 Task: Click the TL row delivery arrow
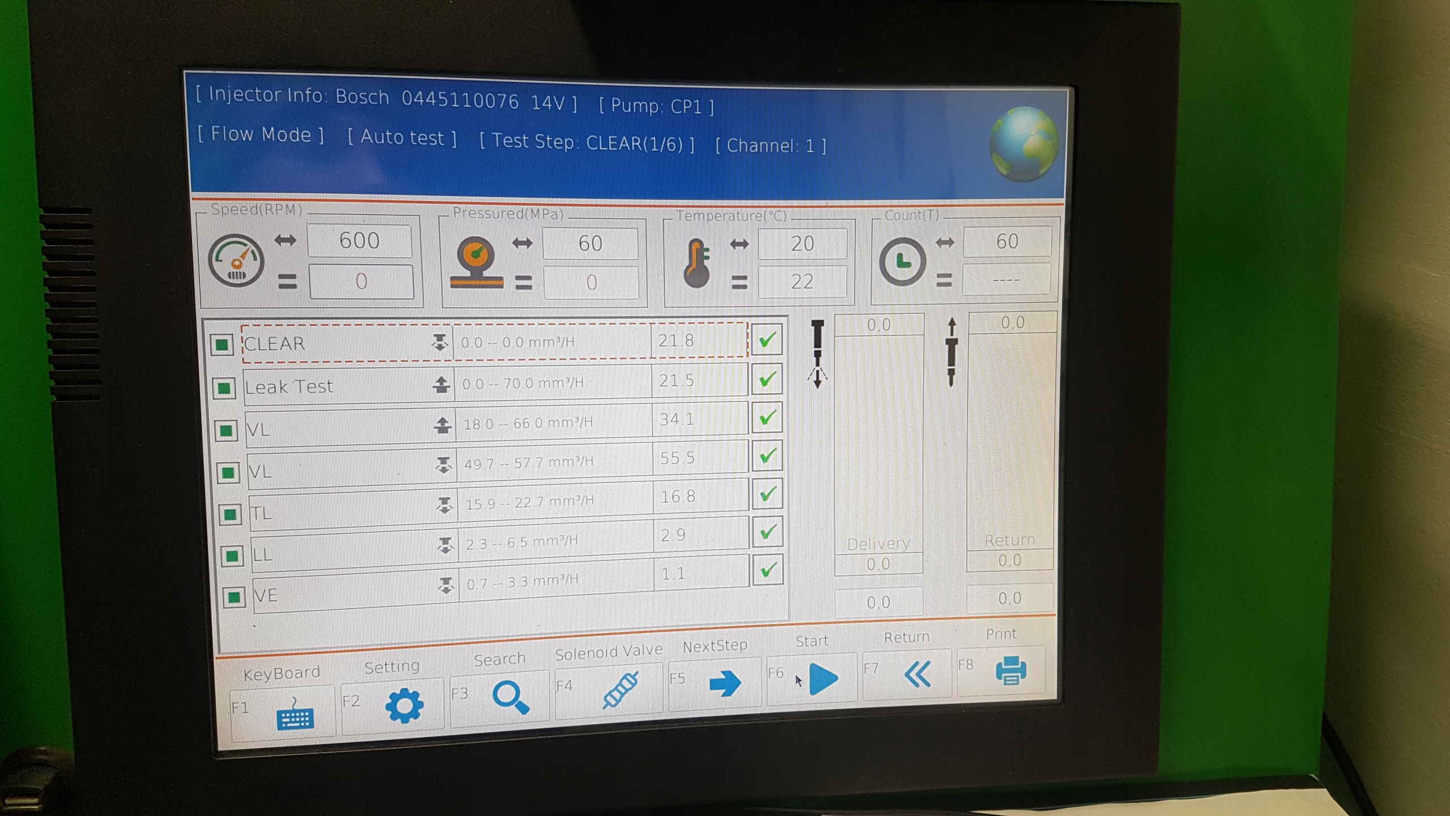tap(445, 505)
